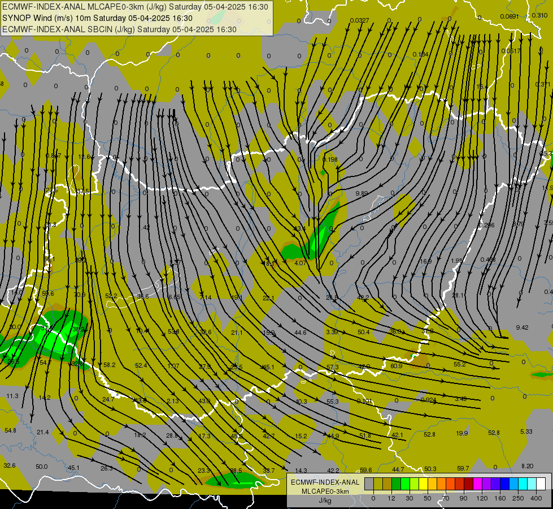The height and width of the screenshot is (509, 553).
Task: Click the legend's MLCAPE0-3km label
Action: coord(325,491)
